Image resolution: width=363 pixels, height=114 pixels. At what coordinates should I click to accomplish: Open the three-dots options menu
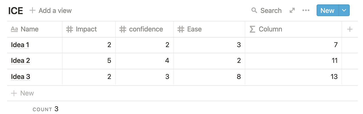tap(306, 10)
